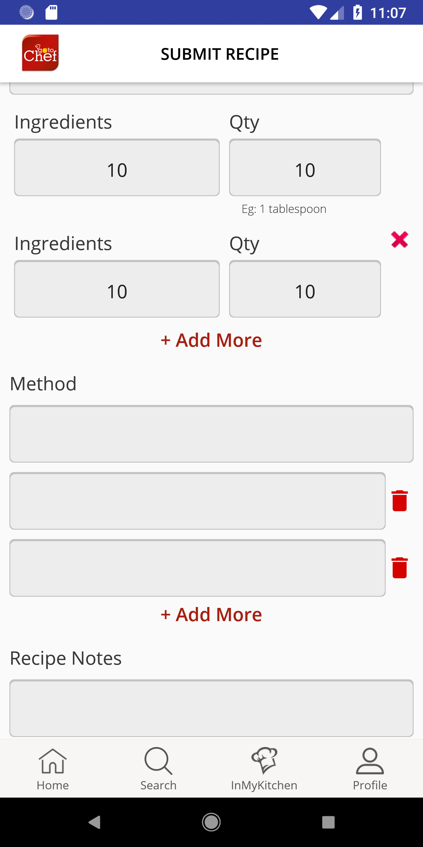
Task: Focus the second Method step field
Action: pos(197,501)
